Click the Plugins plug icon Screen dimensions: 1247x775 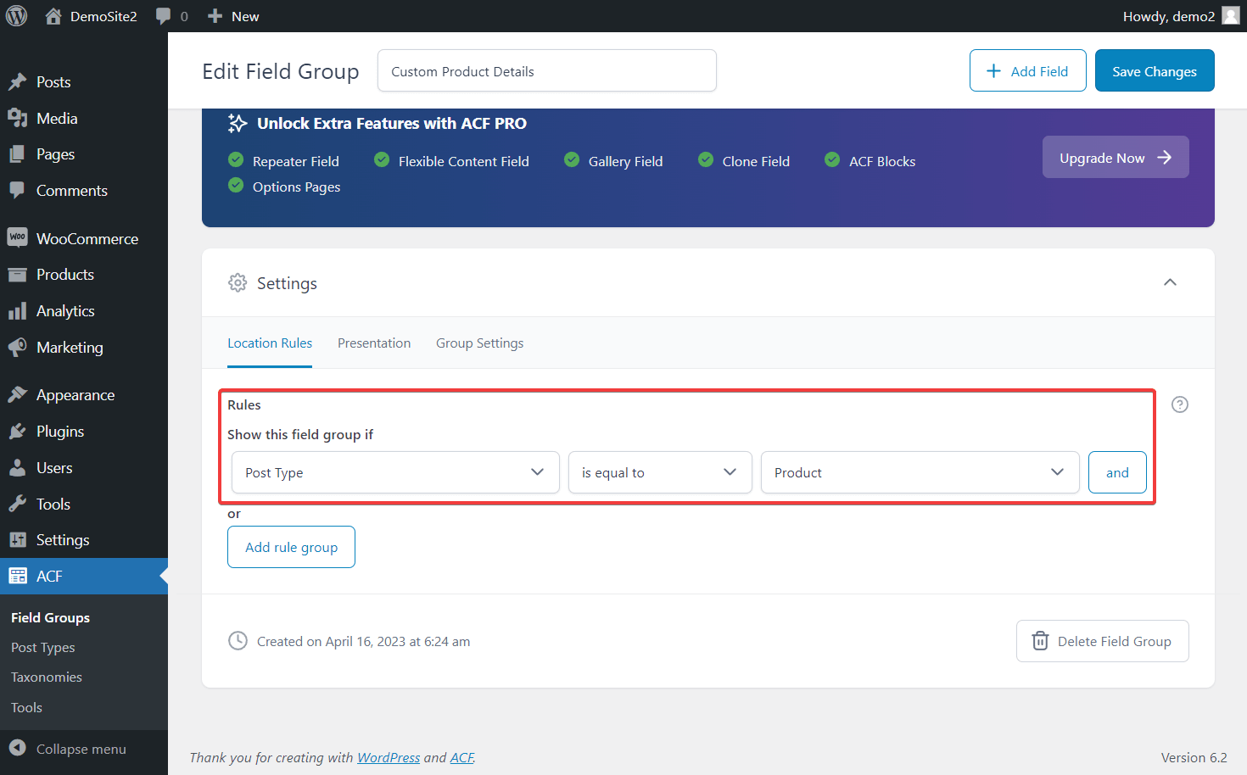pos(18,432)
